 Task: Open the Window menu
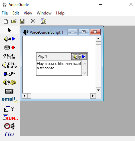coord(44,13)
